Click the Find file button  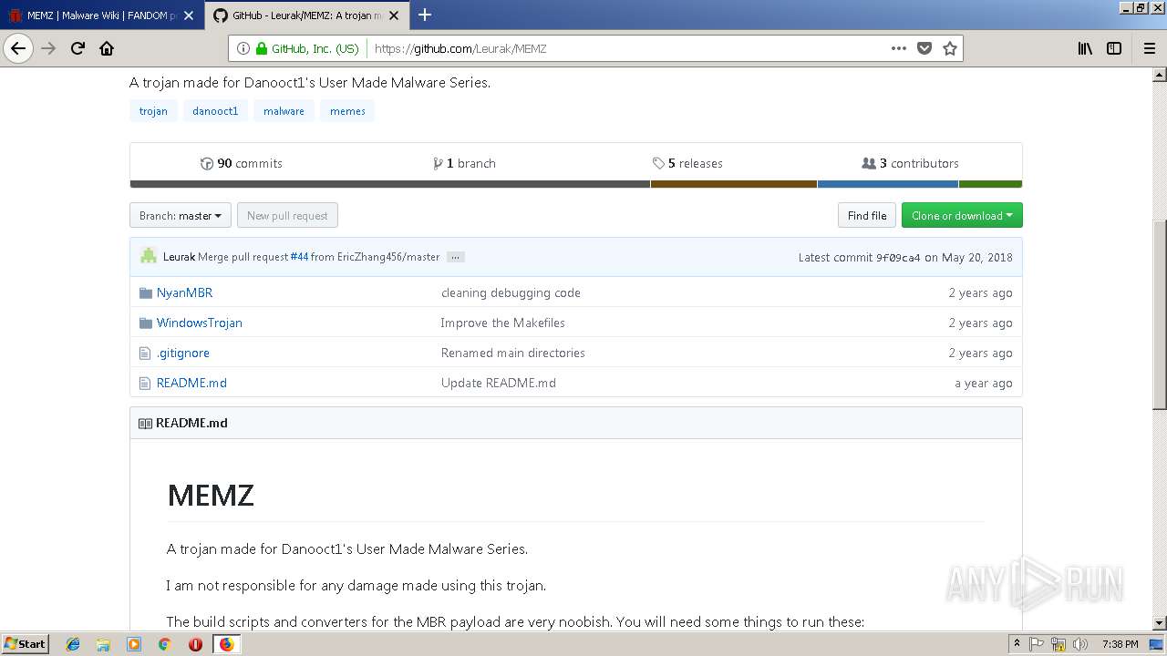(x=867, y=216)
